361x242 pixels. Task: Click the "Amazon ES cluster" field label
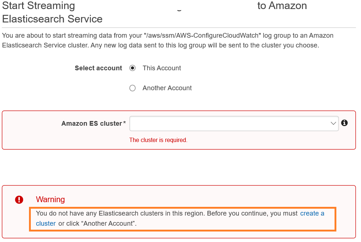[92, 124]
